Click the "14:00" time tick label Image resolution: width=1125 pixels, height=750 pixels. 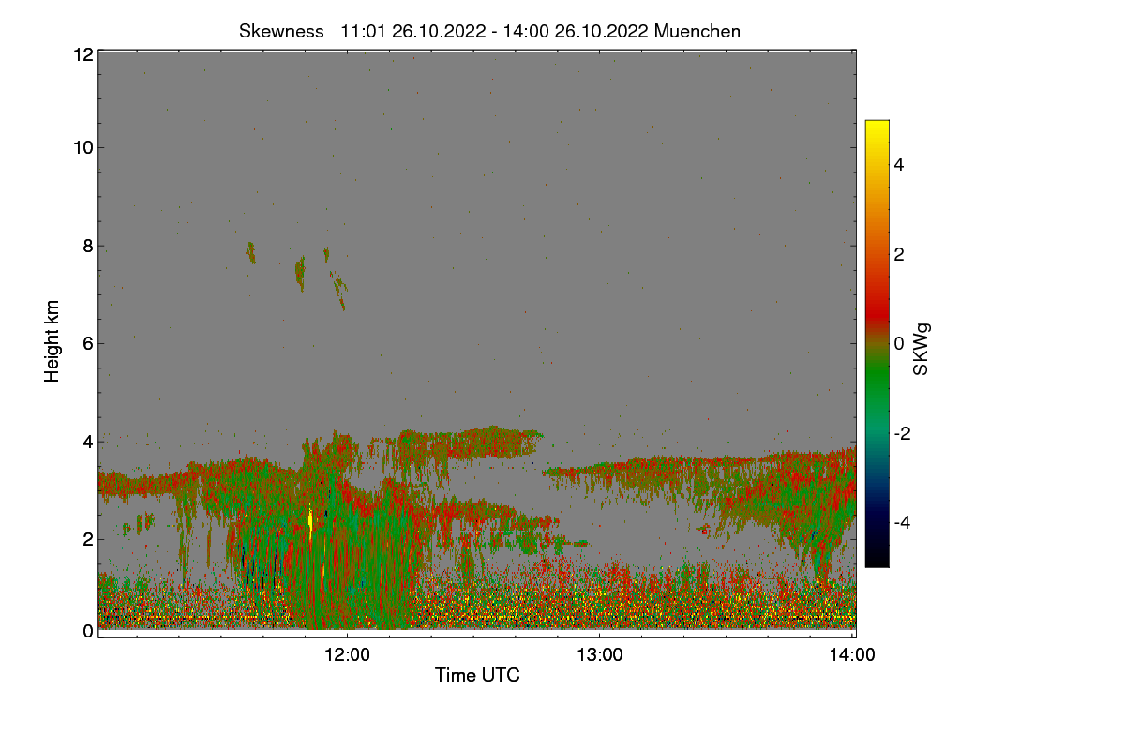[x=852, y=655]
